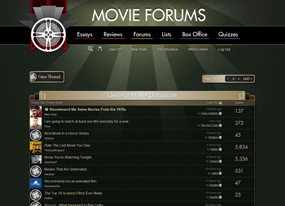
Task: Open the Essays section
Action: pyautogui.click(x=85, y=34)
